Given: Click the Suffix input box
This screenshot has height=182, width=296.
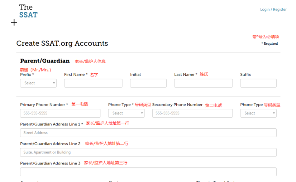Looking at the screenshot, I should click(x=258, y=83).
